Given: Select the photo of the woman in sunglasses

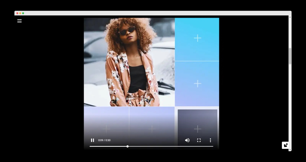Looking at the screenshot, I should [x=129, y=62].
